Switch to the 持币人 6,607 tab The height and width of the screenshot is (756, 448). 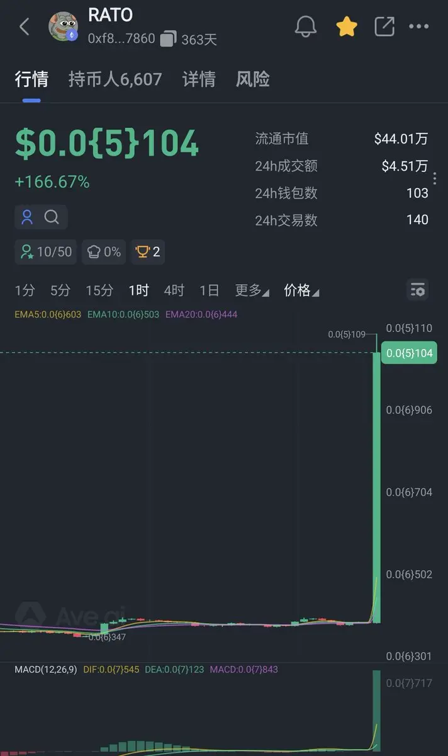click(115, 79)
